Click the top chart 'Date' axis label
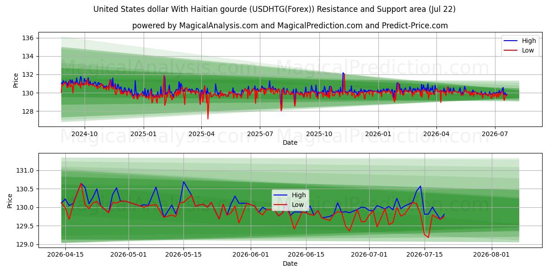The width and height of the screenshot is (549, 274). [290, 142]
